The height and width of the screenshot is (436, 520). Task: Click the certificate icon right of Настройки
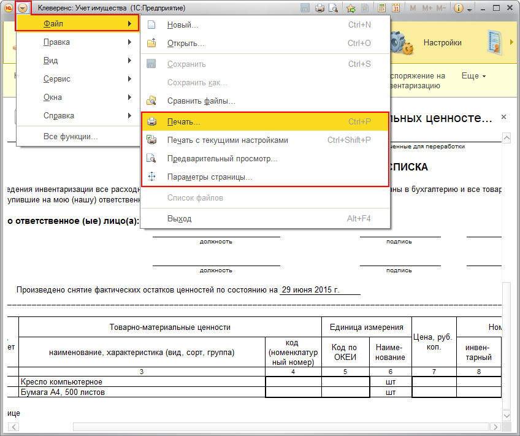point(495,43)
